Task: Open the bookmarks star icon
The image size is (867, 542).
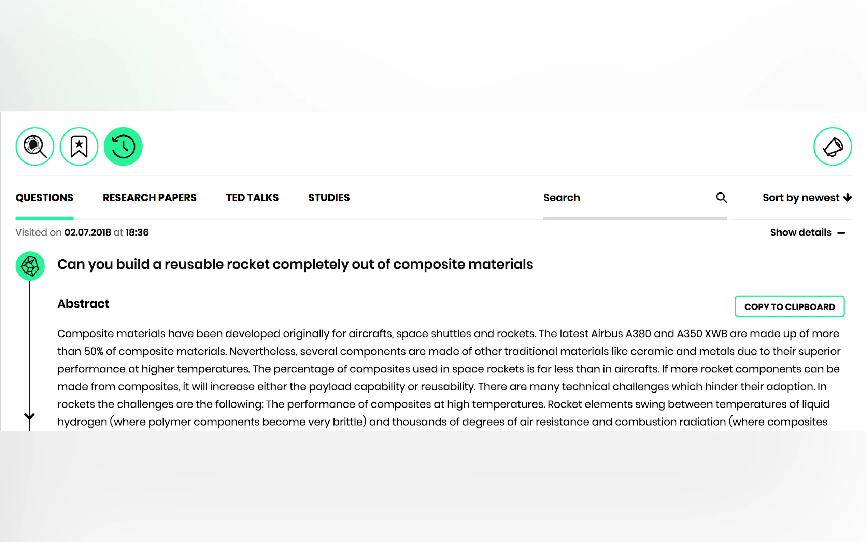Action: [x=79, y=146]
